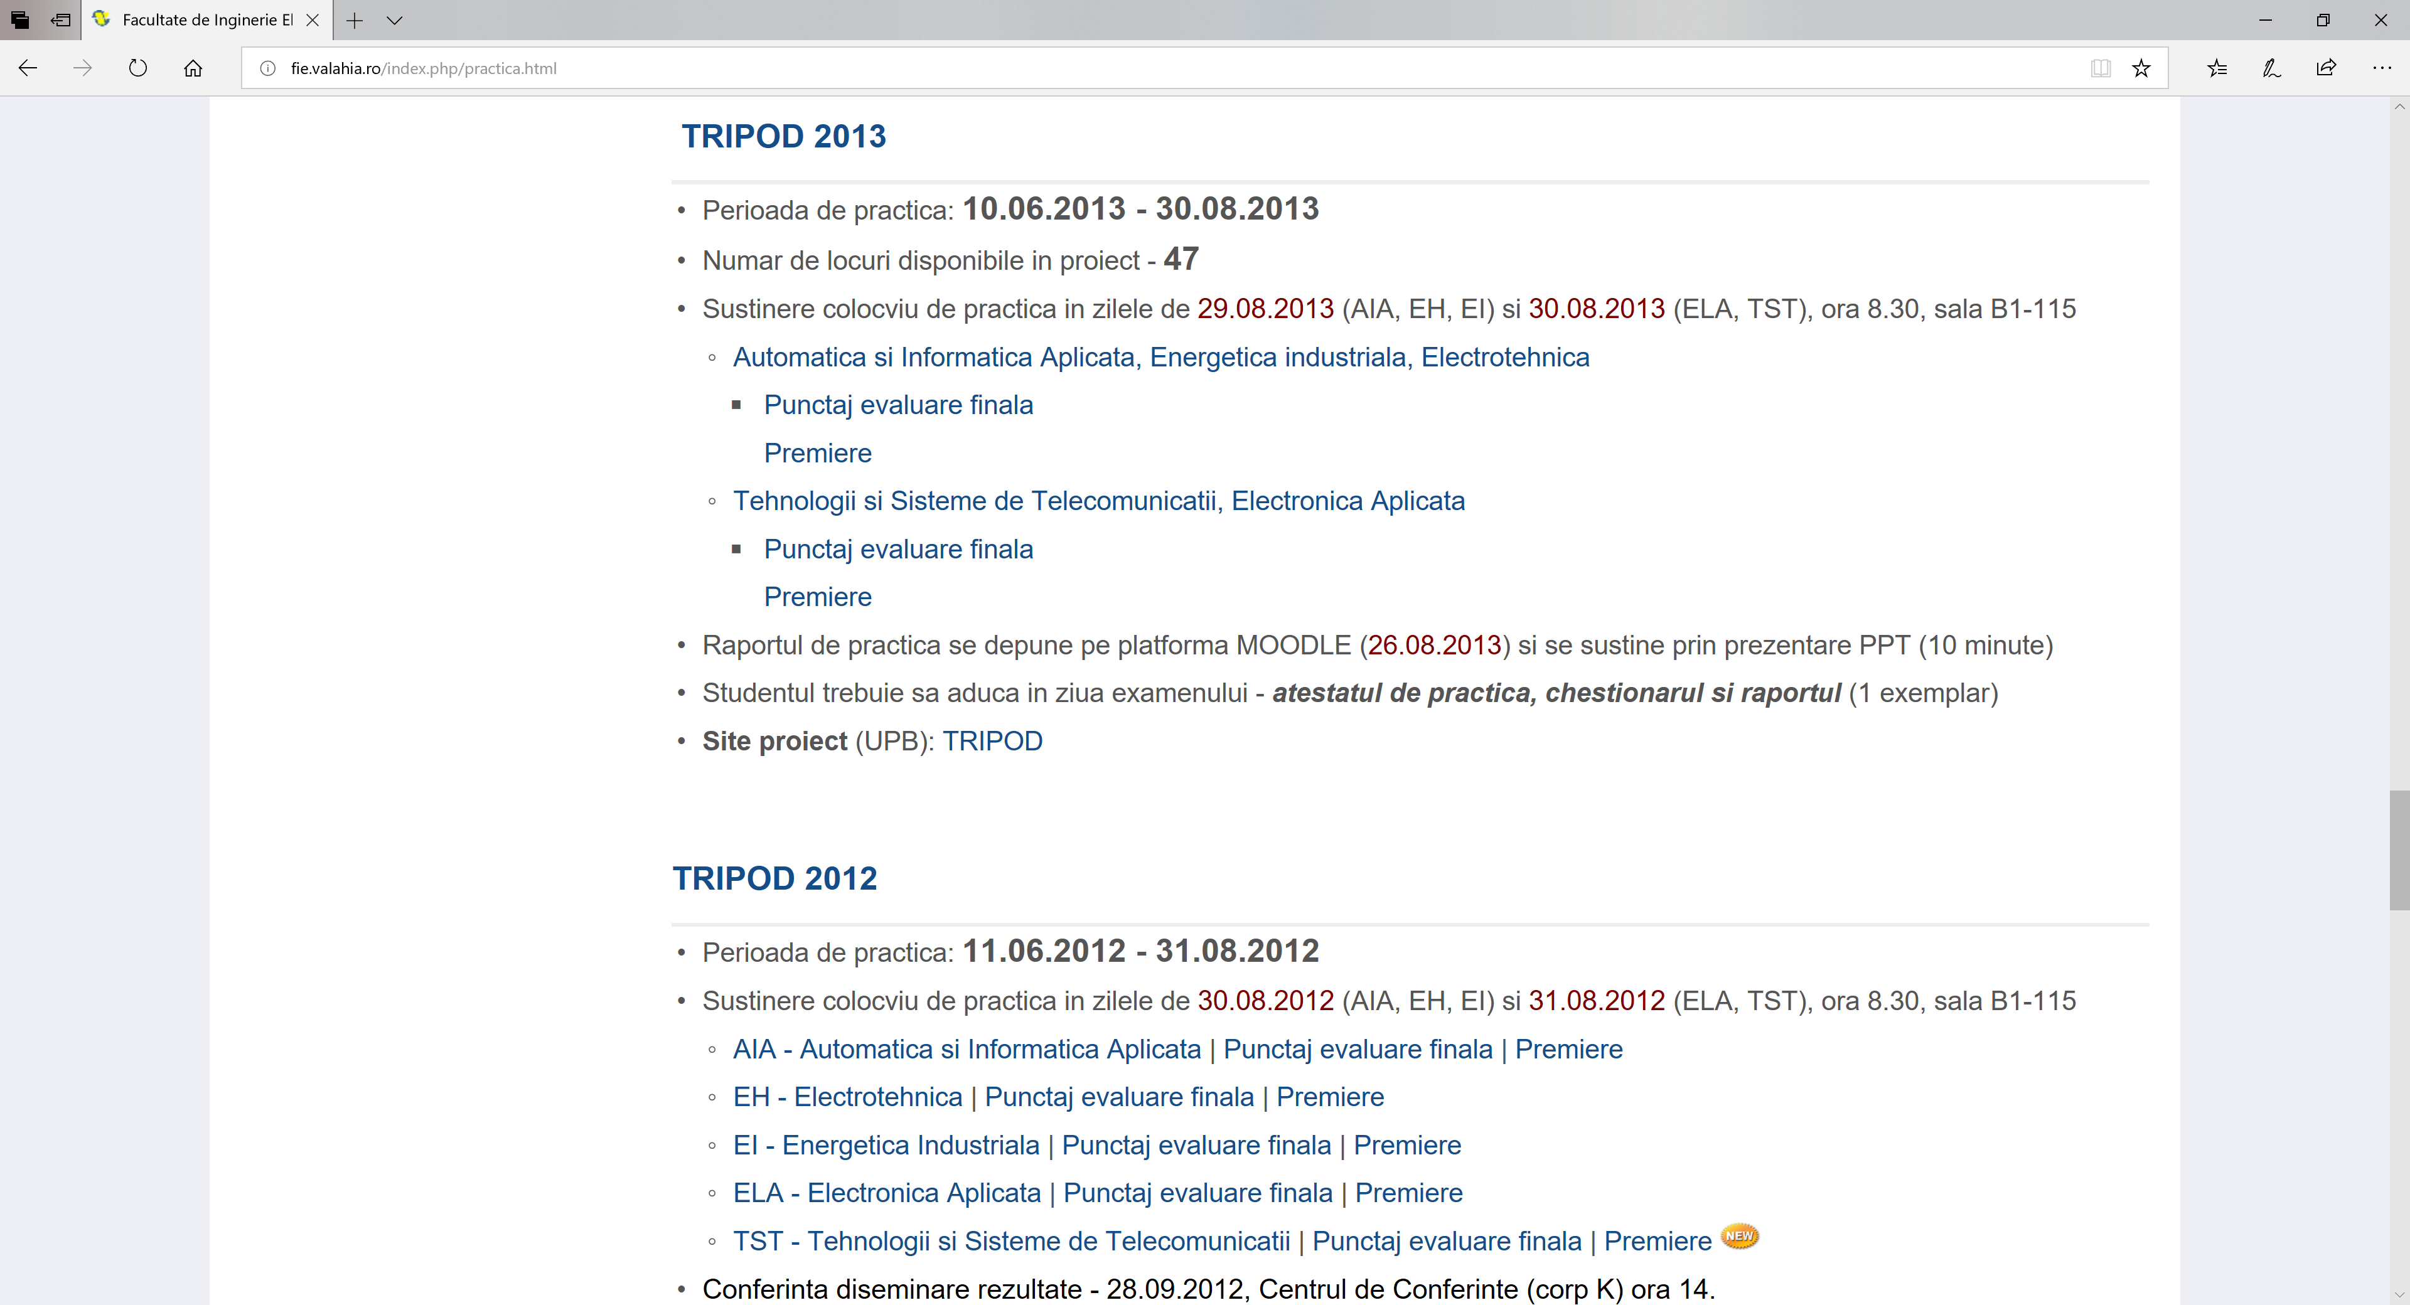Open EH - Electrotehnica link
Screen dimensions: 2410x1305
(847, 1096)
